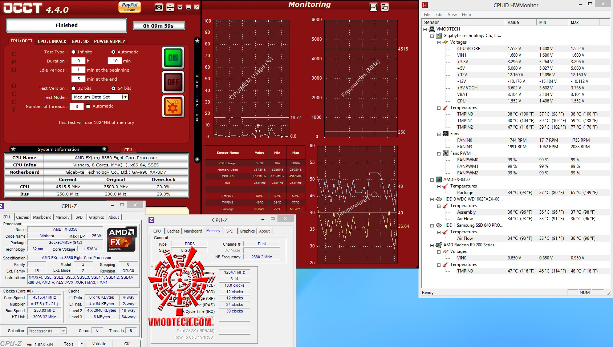The height and width of the screenshot is (347, 613).
Task: Select the POWER SUPPLY tab
Action: point(110,41)
